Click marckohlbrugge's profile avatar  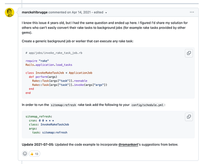click(x=9, y=13)
